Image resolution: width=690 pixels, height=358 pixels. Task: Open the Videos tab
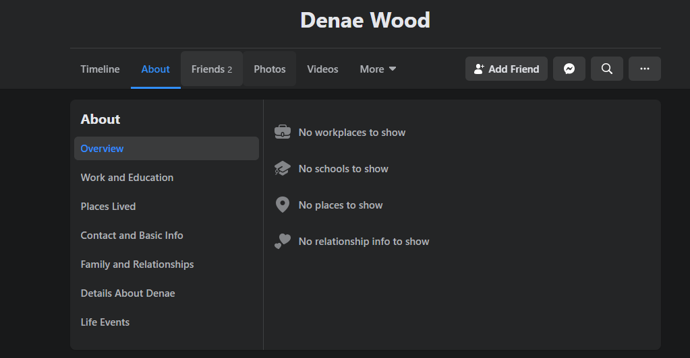[322, 69]
